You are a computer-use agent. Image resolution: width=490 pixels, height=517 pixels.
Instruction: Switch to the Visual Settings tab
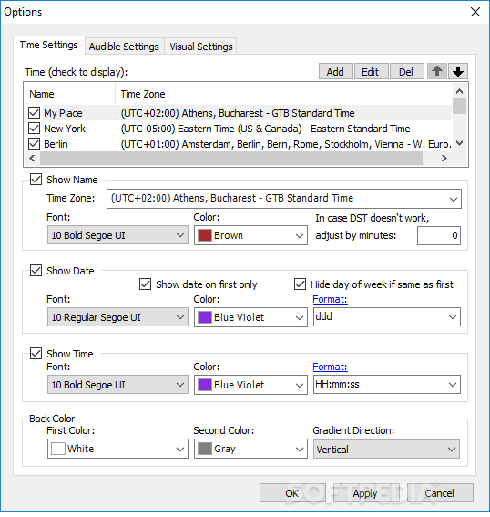(x=201, y=47)
